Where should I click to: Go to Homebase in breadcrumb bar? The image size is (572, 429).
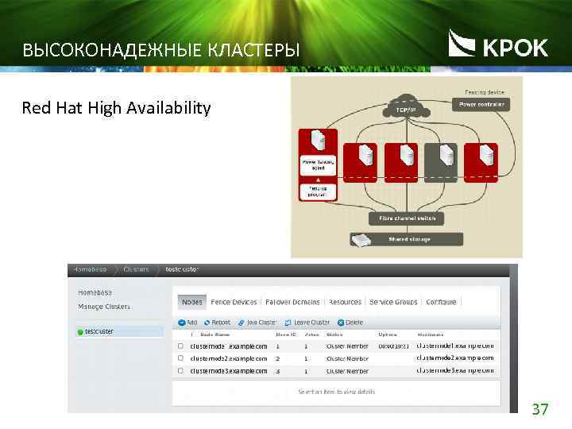tap(90, 269)
